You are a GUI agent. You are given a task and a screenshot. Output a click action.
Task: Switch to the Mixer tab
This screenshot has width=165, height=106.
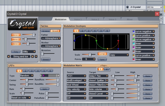click(x=130, y=19)
